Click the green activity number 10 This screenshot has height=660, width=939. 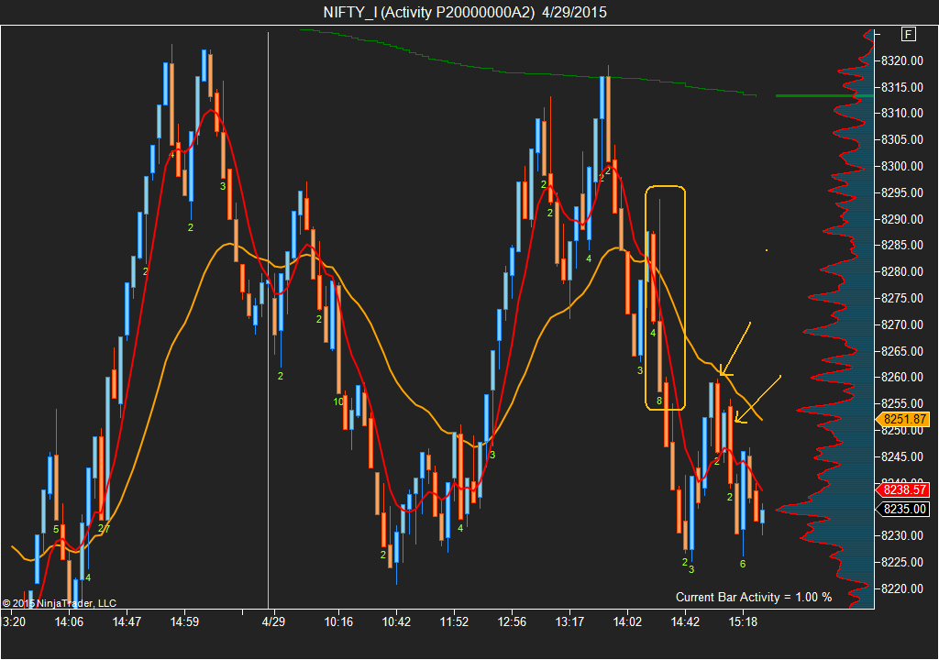pyautogui.click(x=338, y=401)
